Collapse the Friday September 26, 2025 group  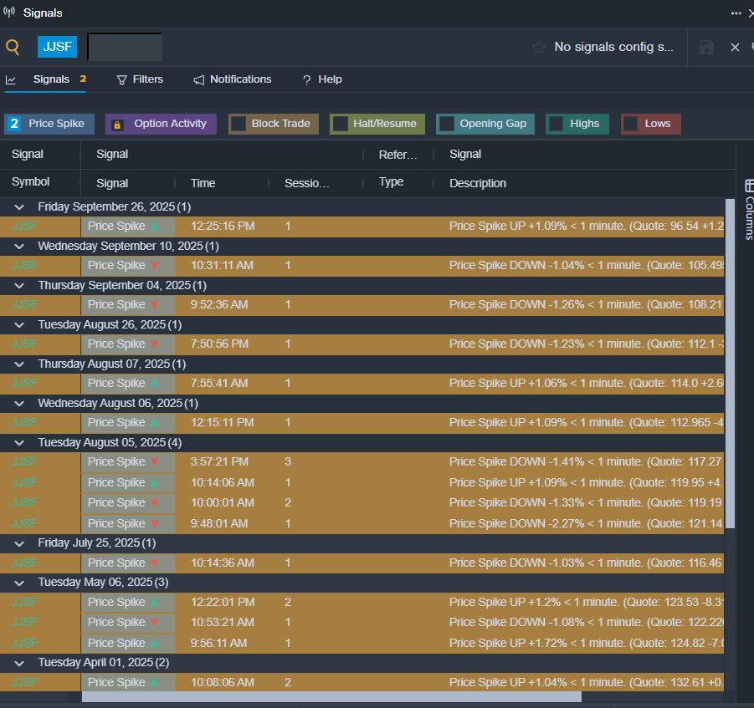(x=18, y=206)
